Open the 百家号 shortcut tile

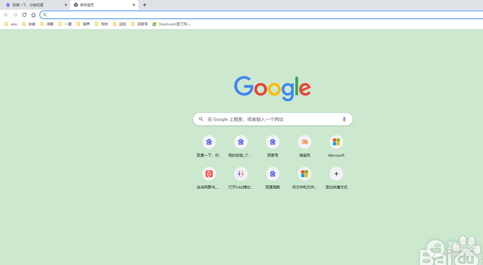[x=272, y=146]
